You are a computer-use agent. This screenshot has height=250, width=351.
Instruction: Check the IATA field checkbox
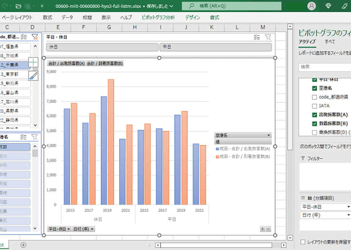pos(315,106)
